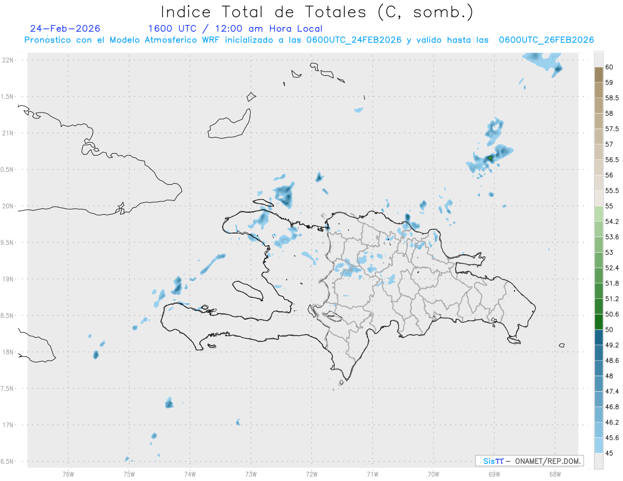Click the title 'Indice Total de Totales (C, somb.)'
Screen dimensions: 623x481
317,12
